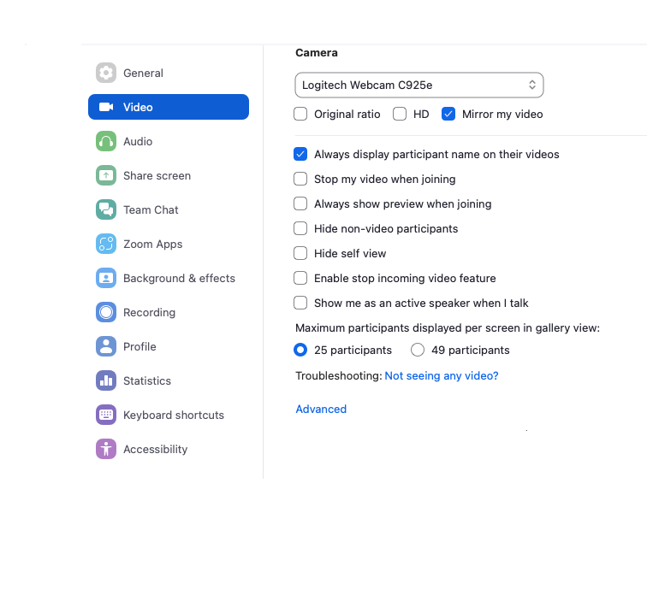This screenshot has height=613, width=647.
Task: Select 25 participants radio button
Action: pyautogui.click(x=300, y=350)
